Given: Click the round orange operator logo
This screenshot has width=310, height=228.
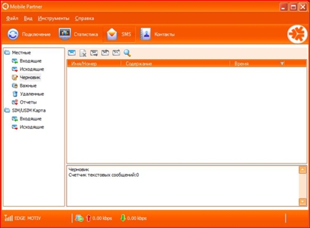Looking at the screenshot, I should coord(297,34).
